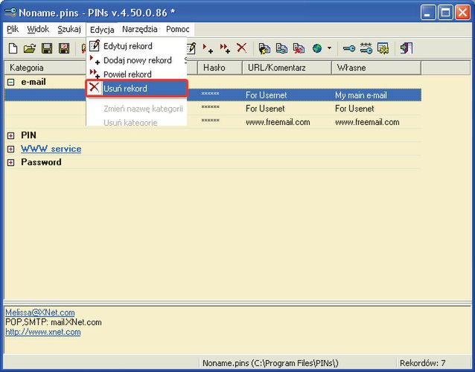Image resolution: width=475 pixels, height=372 pixels.
Task: Click the Noname.pins window title bar
Action: point(212,13)
